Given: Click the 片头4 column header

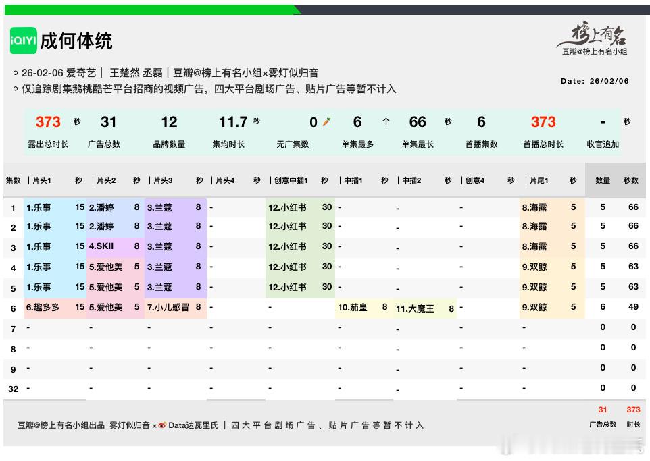Looking at the screenshot, I should [x=225, y=180].
